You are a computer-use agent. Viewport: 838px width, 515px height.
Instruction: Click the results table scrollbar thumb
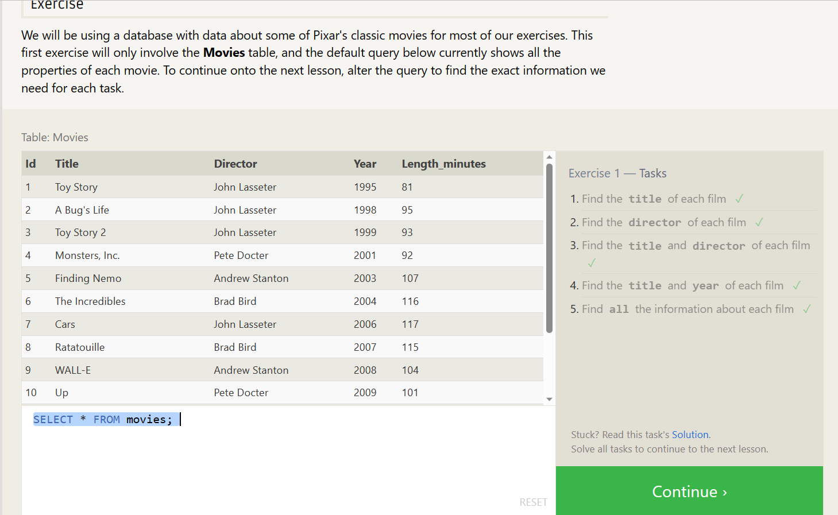550,248
